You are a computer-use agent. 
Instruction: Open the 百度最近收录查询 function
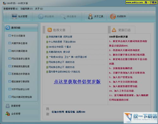[x=21, y=74]
